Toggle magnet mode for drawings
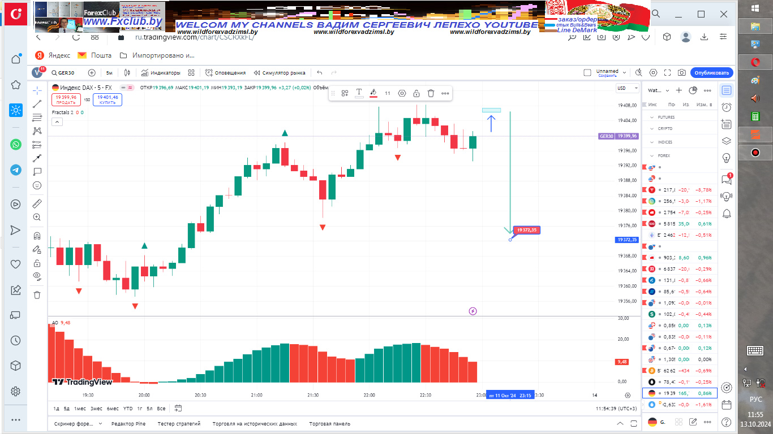The width and height of the screenshot is (773, 434). click(37, 236)
